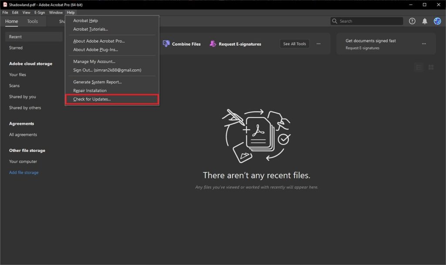This screenshot has width=446, height=265.
Task: Open All agreements
Action: tap(23, 134)
